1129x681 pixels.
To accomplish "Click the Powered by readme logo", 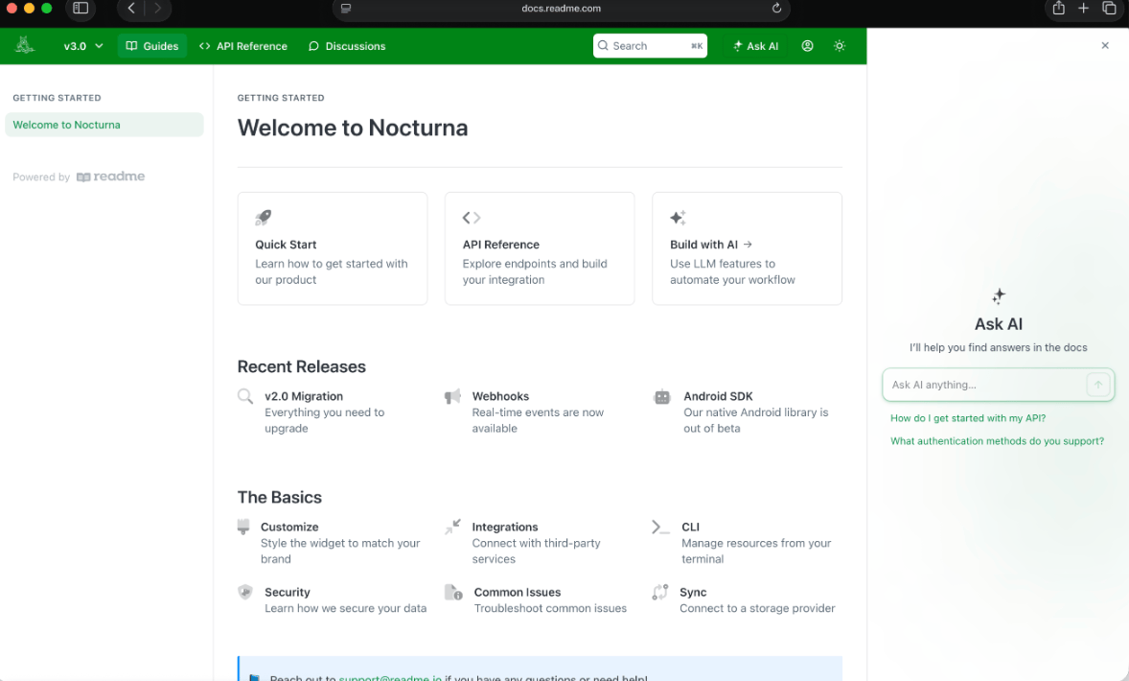I will 111,176.
